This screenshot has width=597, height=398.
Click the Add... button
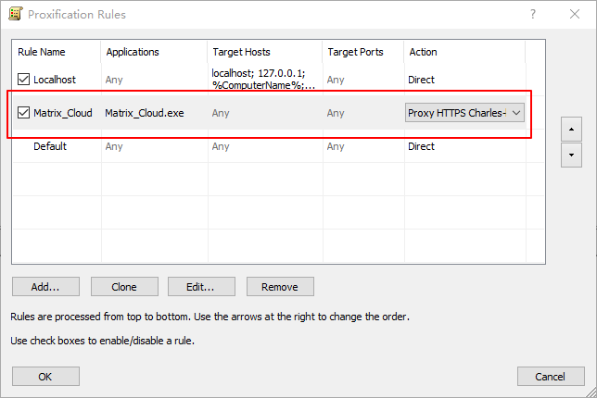coord(45,287)
